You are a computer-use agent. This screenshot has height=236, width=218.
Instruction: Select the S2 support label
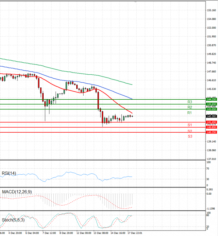[190, 131]
